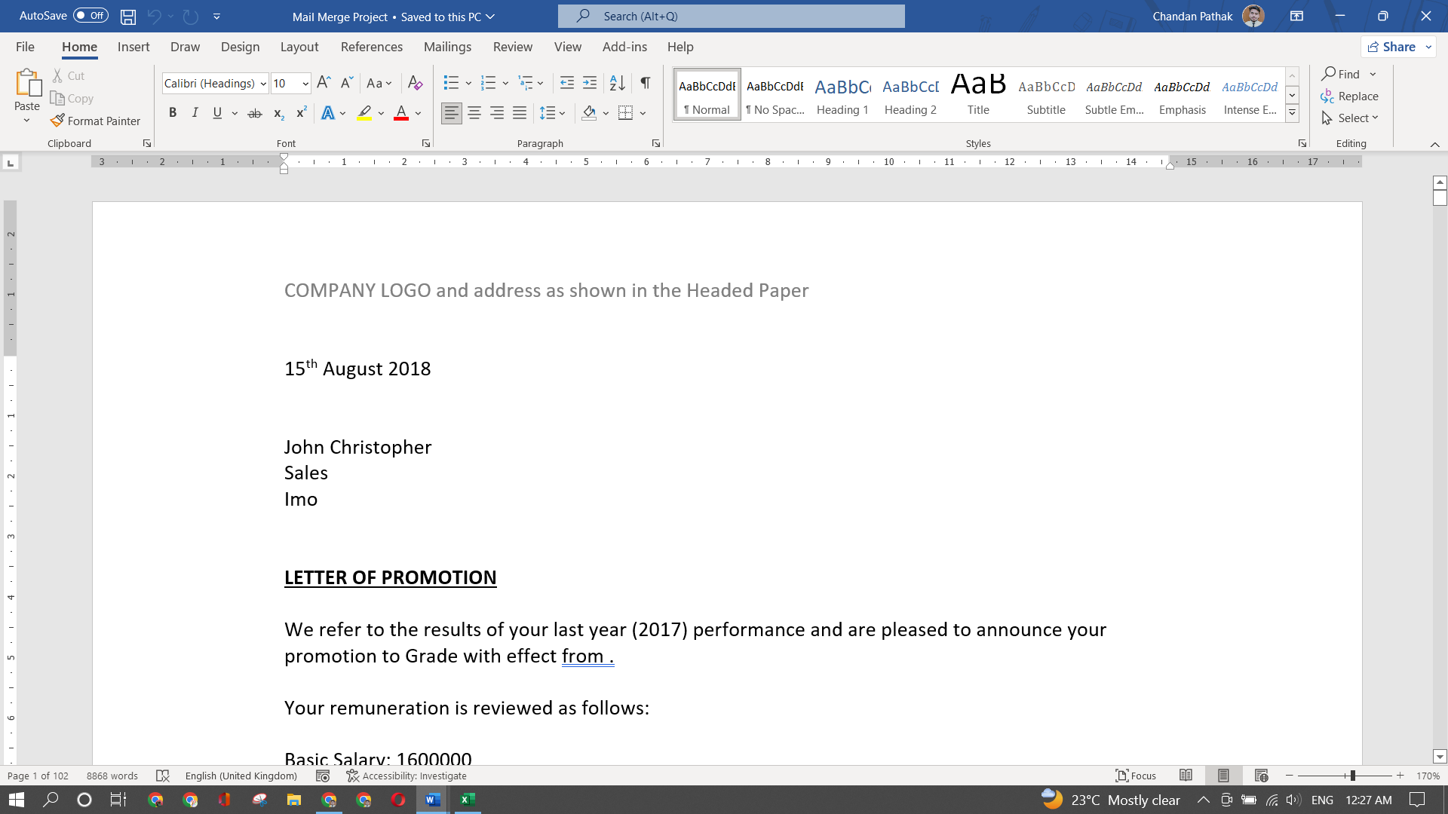Screen dimensions: 1448x814
Task: Toggle Focus mode in status bar
Action: (x=1136, y=776)
